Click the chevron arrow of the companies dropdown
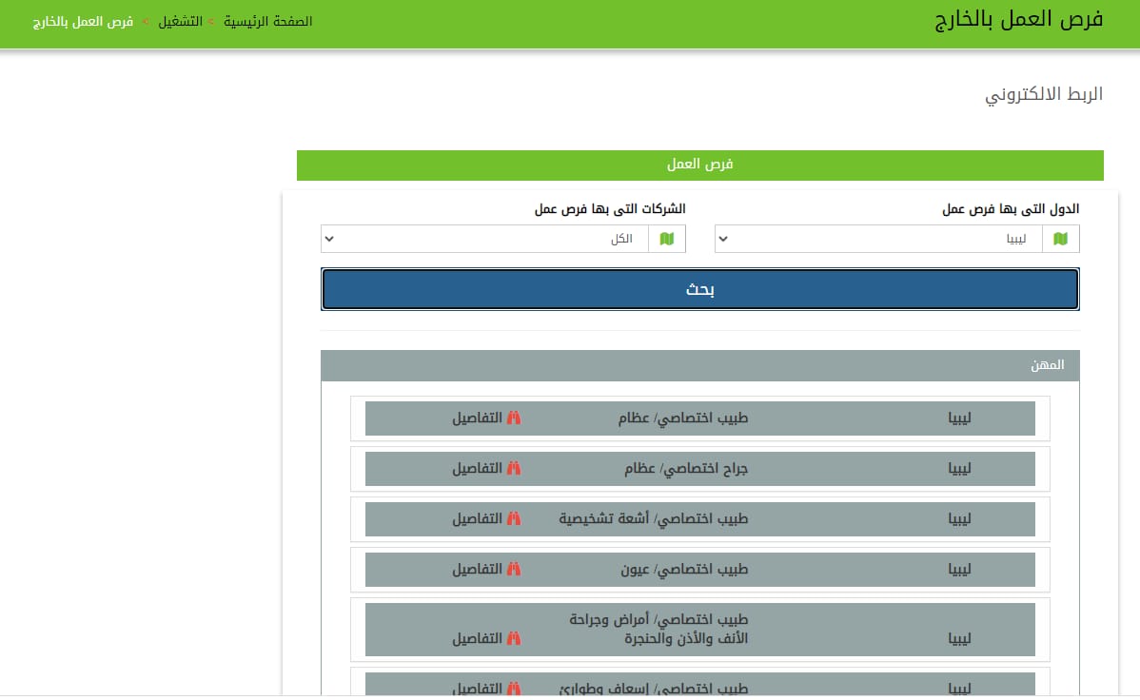This screenshot has width=1140, height=700. tap(329, 239)
